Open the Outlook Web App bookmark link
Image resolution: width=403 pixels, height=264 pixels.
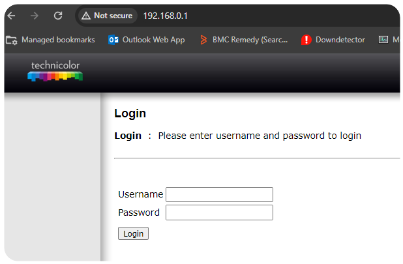[x=153, y=40]
